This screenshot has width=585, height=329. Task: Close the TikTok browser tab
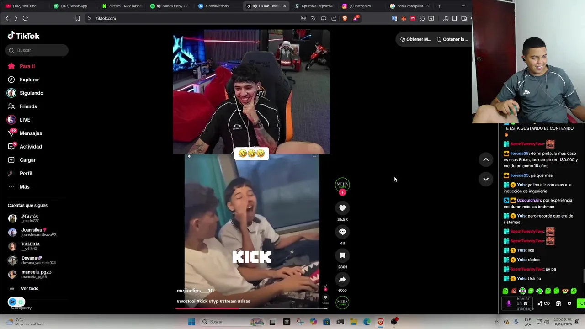pyautogui.click(x=284, y=6)
